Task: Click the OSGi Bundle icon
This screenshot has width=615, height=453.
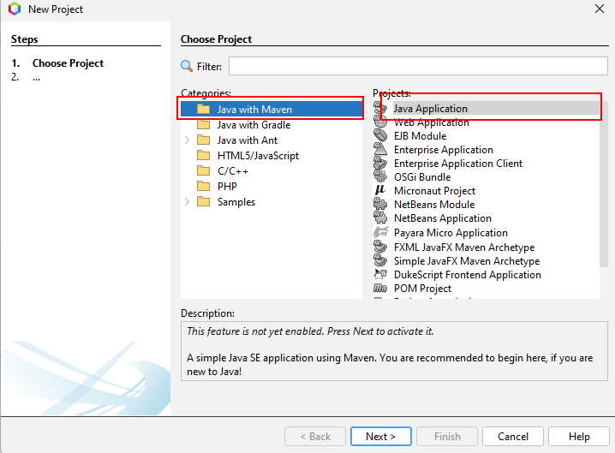Action: click(380, 177)
